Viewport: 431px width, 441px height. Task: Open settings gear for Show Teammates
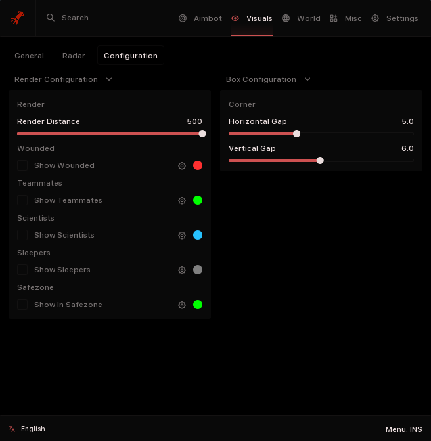coord(182,201)
